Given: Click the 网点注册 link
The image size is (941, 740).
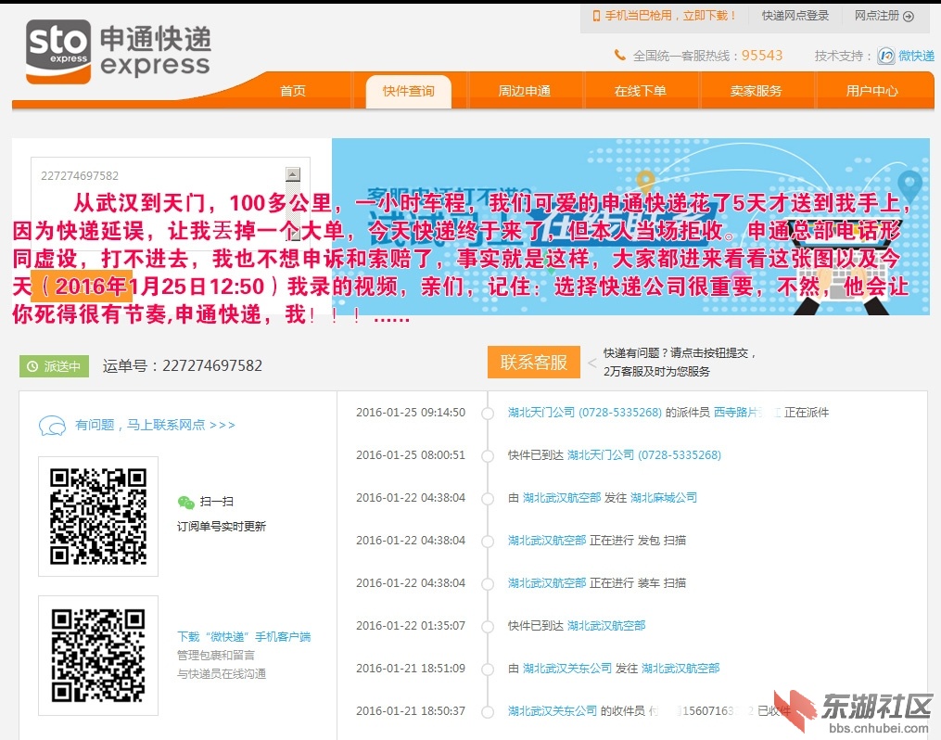Looking at the screenshot, I should click(877, 16).
